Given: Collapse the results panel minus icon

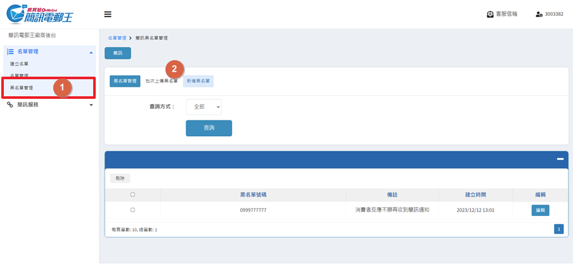Looking at the screenshot, I should coord(560,159).
